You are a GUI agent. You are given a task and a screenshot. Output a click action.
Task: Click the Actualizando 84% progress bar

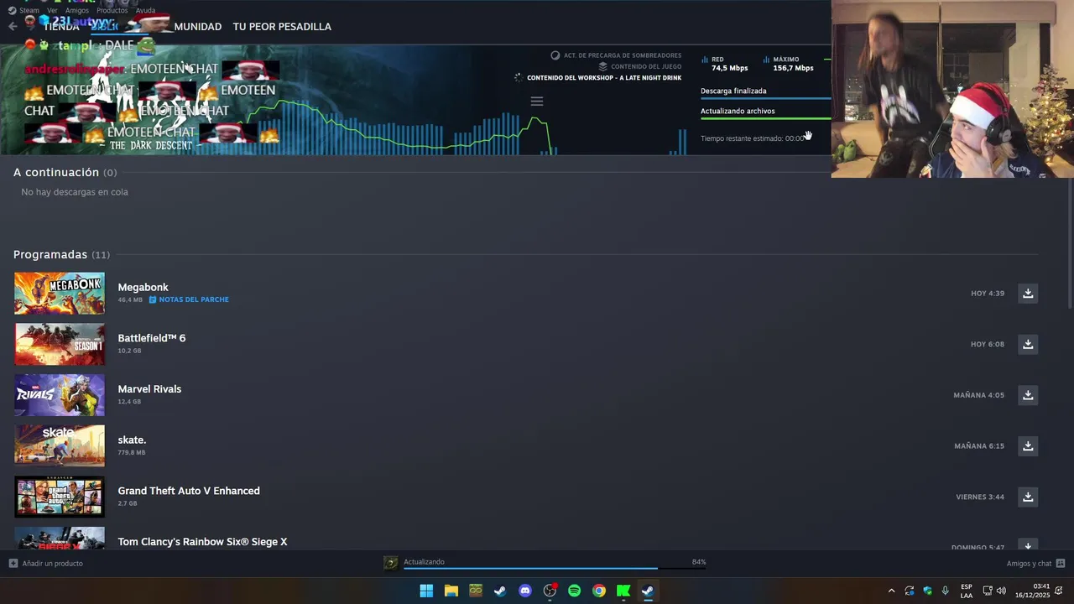coord(555,569)
